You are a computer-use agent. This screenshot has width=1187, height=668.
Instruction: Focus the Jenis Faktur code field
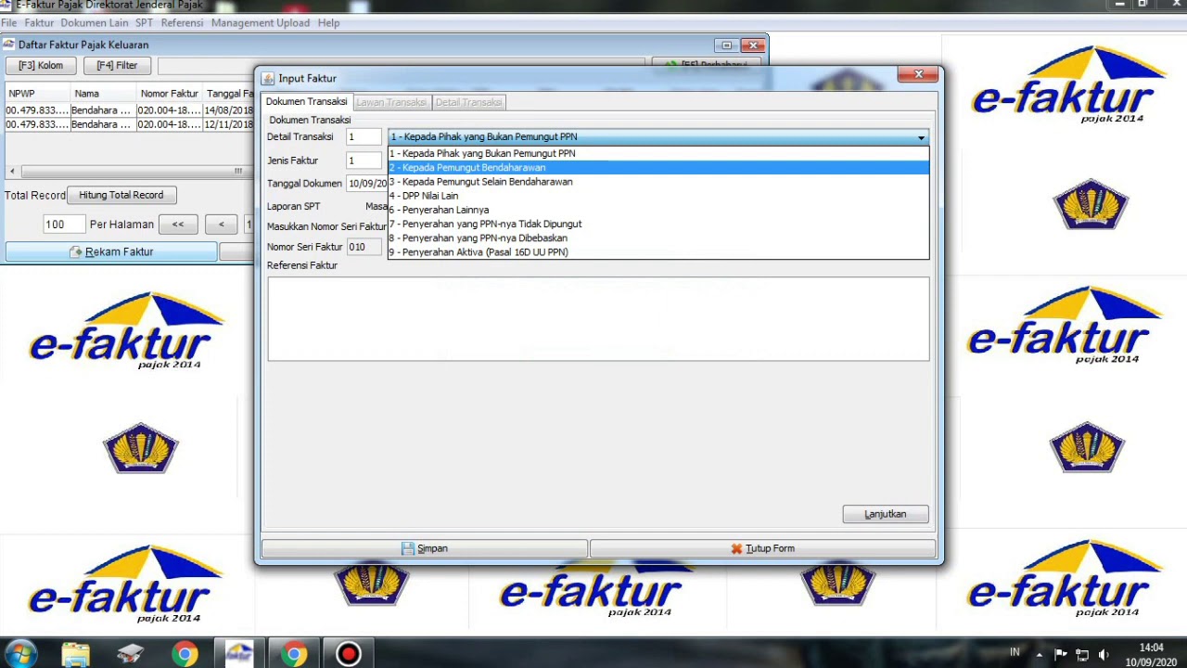point(364,161)
